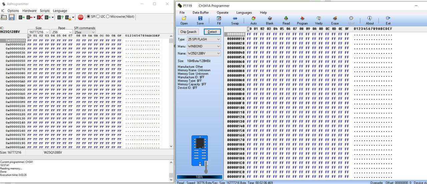Erase IC icon with red X in AsProgrammer
The image size is (427, 184).
[x=40, y=17]
